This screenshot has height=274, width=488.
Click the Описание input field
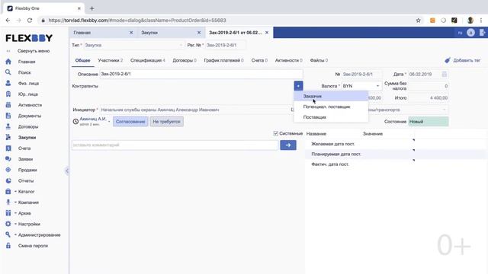pos(201,74)
